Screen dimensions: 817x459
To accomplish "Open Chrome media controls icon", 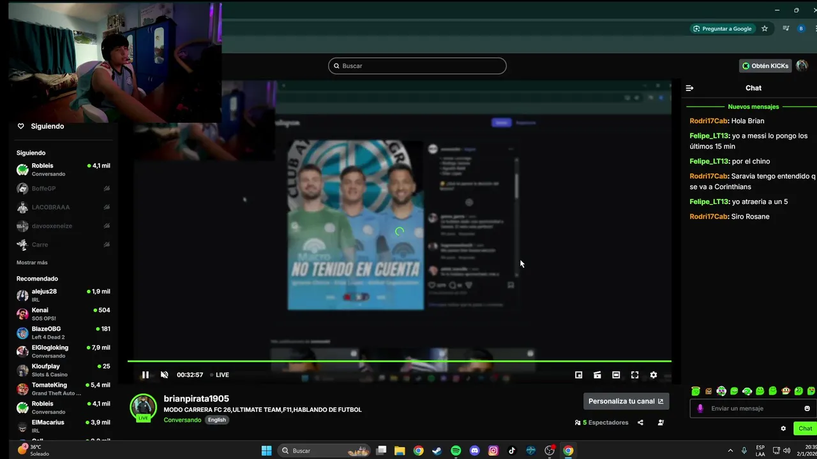I will pos(786,29).
